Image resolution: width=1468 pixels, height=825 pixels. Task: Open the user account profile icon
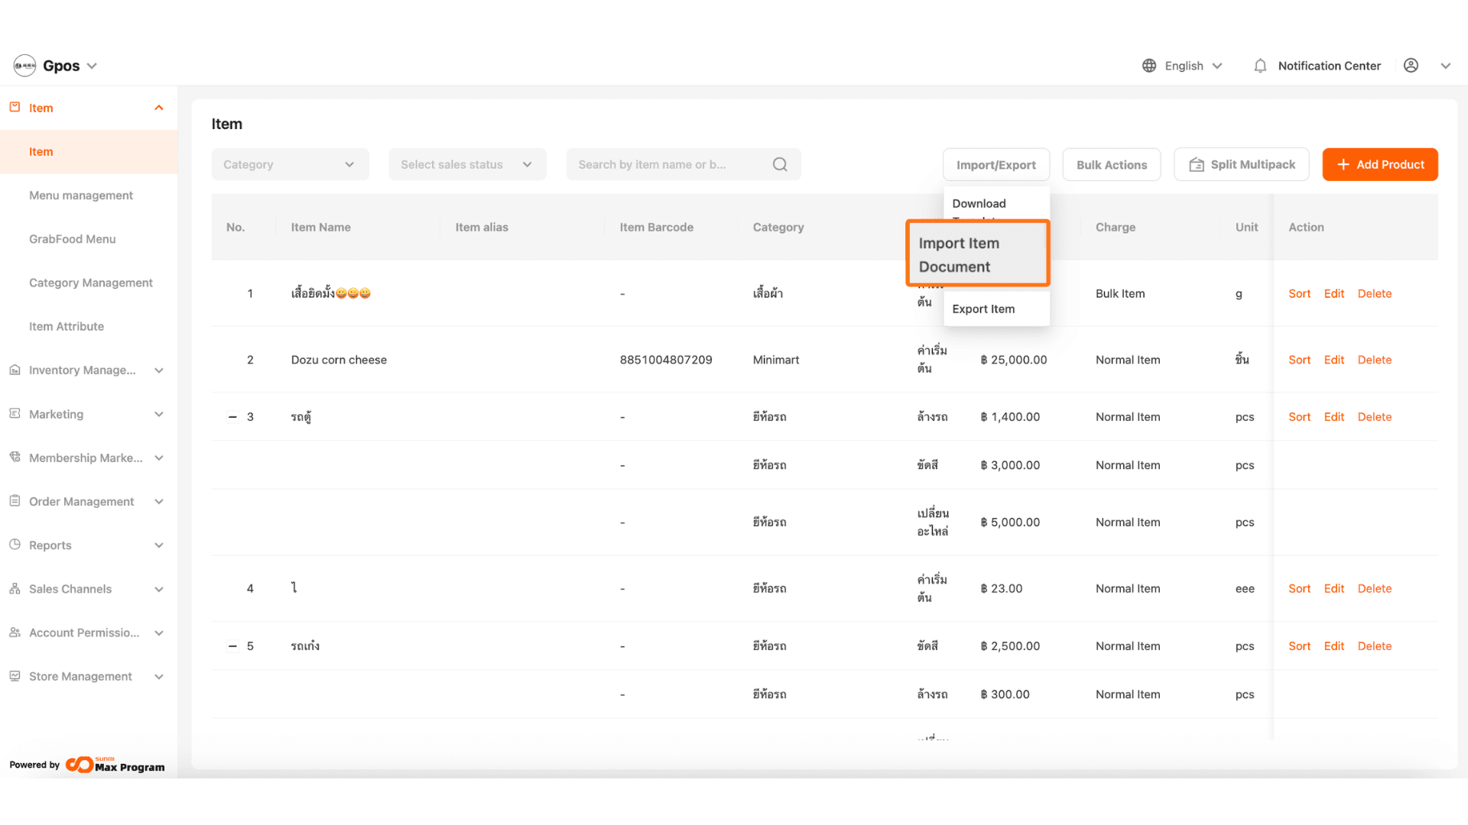[x=1411, y=66]
